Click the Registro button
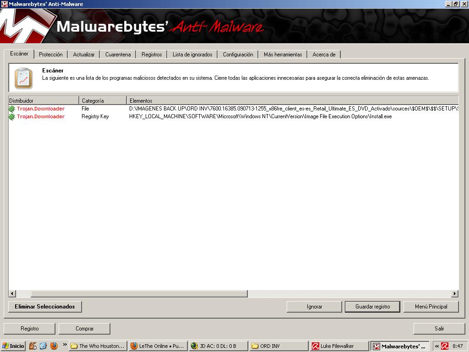Viewport: 469px width, 352px height. point(30,329)
